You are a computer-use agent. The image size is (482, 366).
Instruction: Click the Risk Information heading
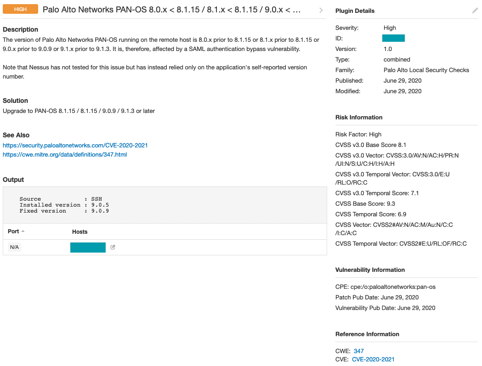359,118
